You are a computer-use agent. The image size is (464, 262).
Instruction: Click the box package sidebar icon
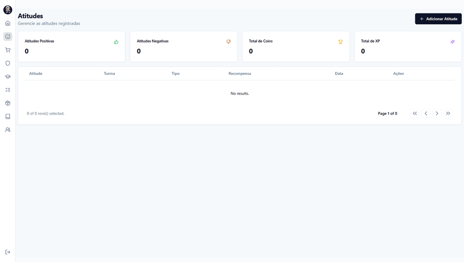tap(8, 103)
